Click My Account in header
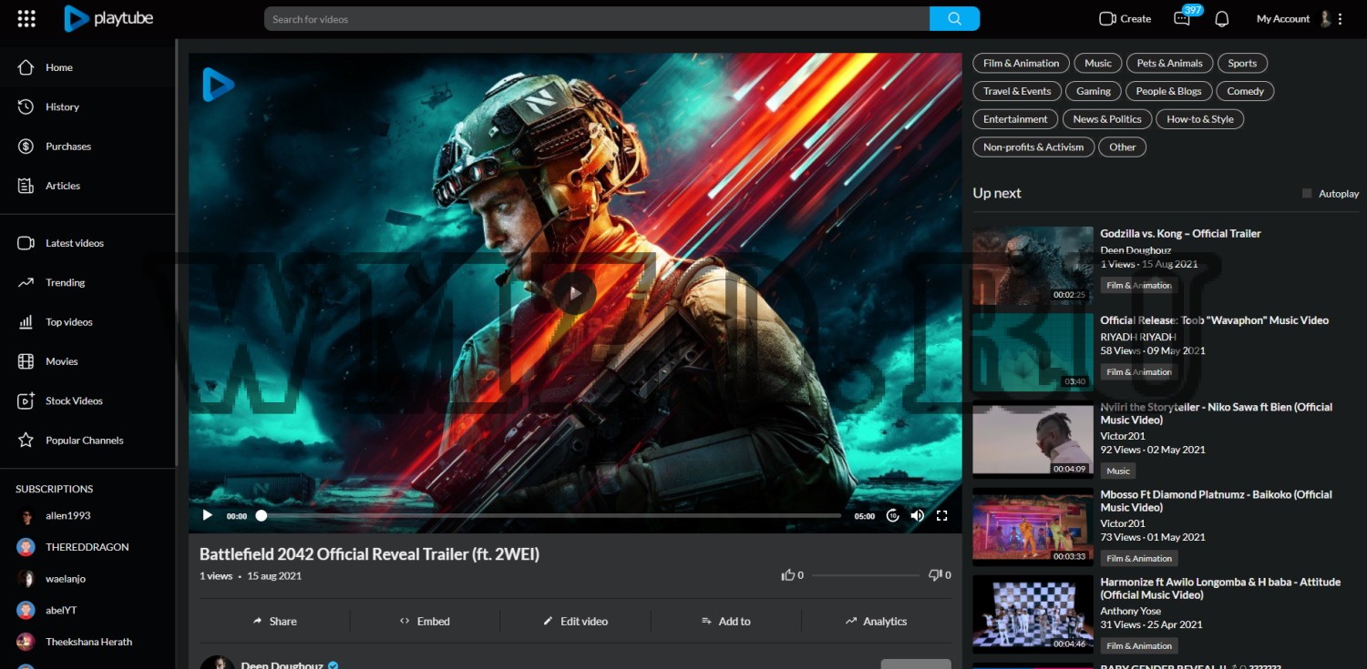1367x669 pixels. coord(1283,19)
